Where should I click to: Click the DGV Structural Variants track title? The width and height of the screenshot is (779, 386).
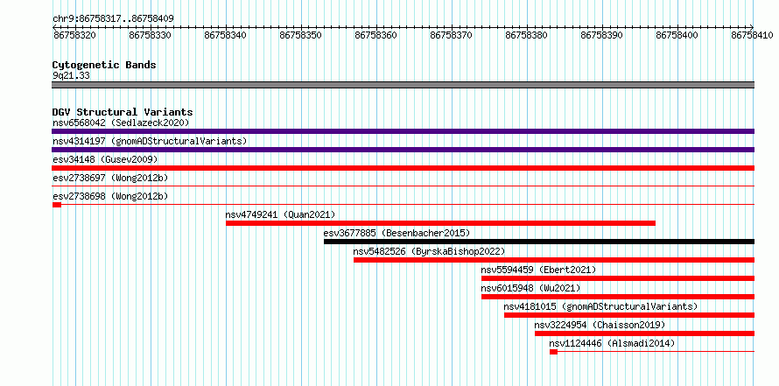[x=123, y=112]
